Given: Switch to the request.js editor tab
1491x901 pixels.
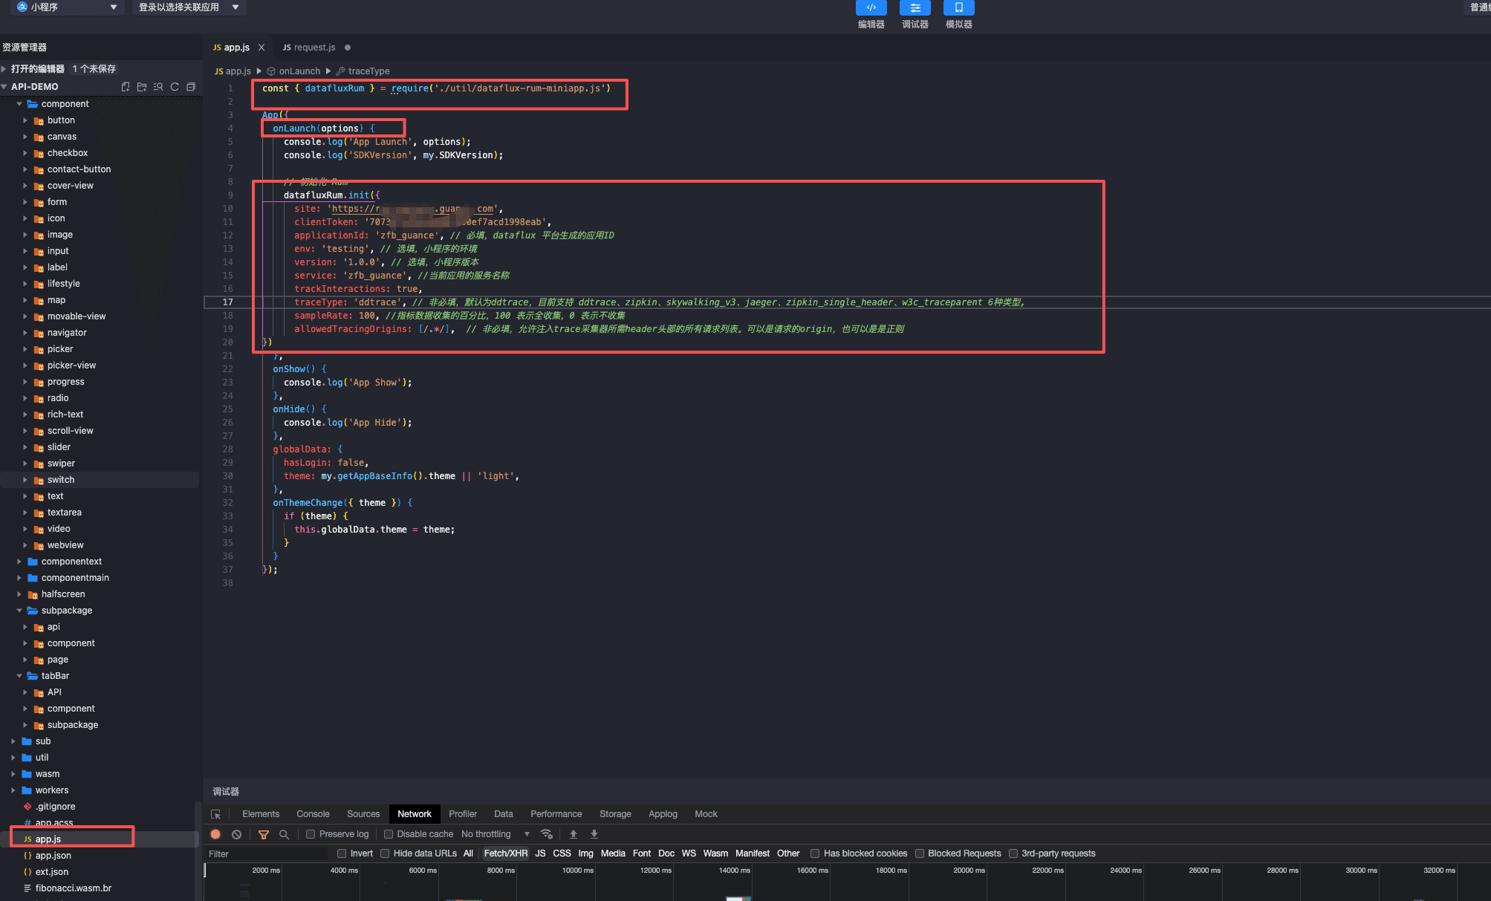Looking at the screenshot, I should point(314,48).
